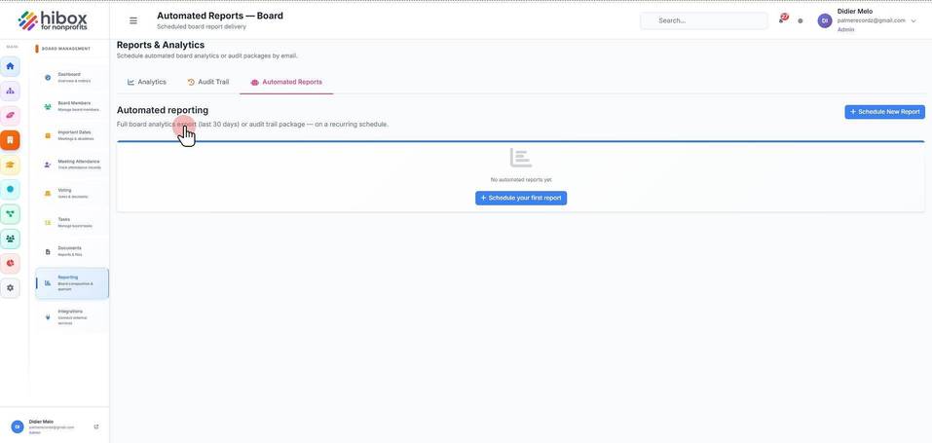932x443 pixels.
Task: Open Documents in the sidebar
Action: 72,251
